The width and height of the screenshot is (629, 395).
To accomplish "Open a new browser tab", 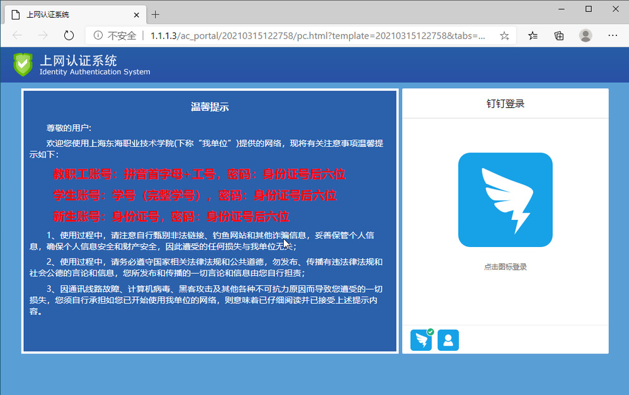I will coord(156,14).
